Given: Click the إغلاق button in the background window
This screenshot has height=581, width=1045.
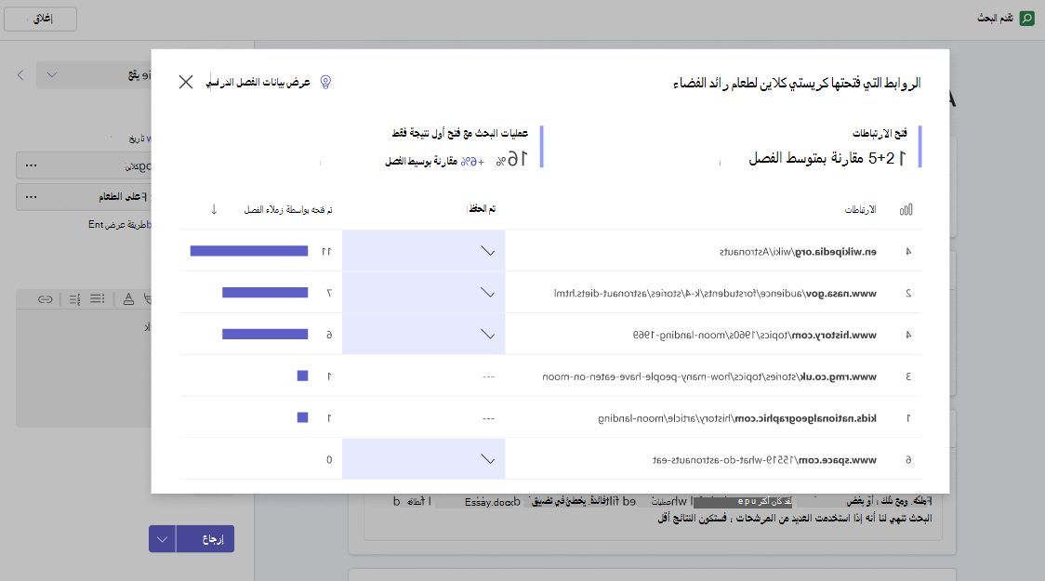Looking at the screenshot, I should (x=41, y=19).
